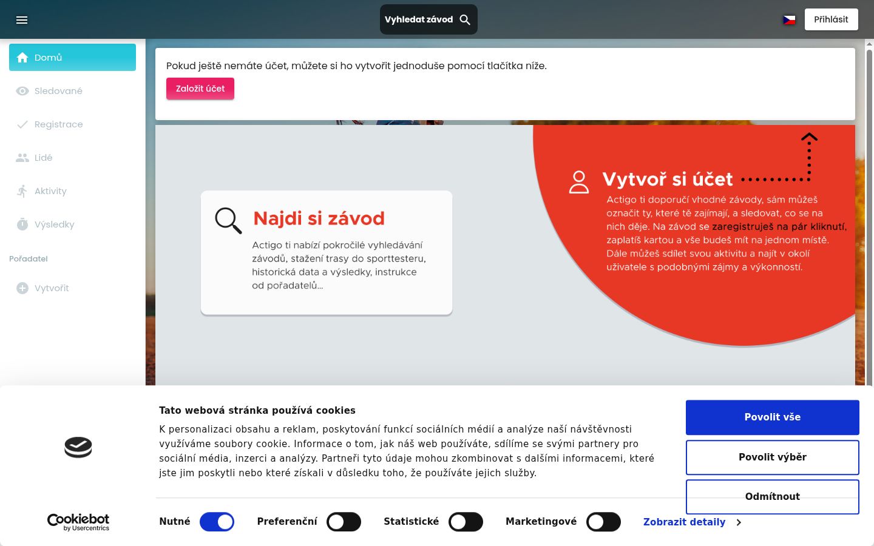Click the magnifier icon in Vyhledat závod

point(465,19)
